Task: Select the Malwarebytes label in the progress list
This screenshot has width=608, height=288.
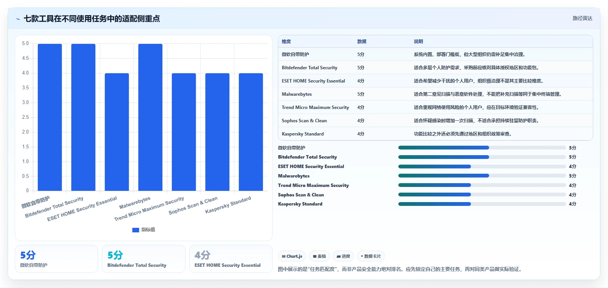Action: click(294, 176)
